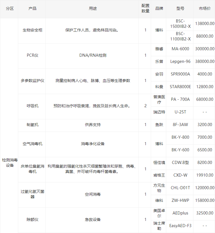215x233 pixels.
Task: Click the 型号 column header
Action: pos(180,8)
